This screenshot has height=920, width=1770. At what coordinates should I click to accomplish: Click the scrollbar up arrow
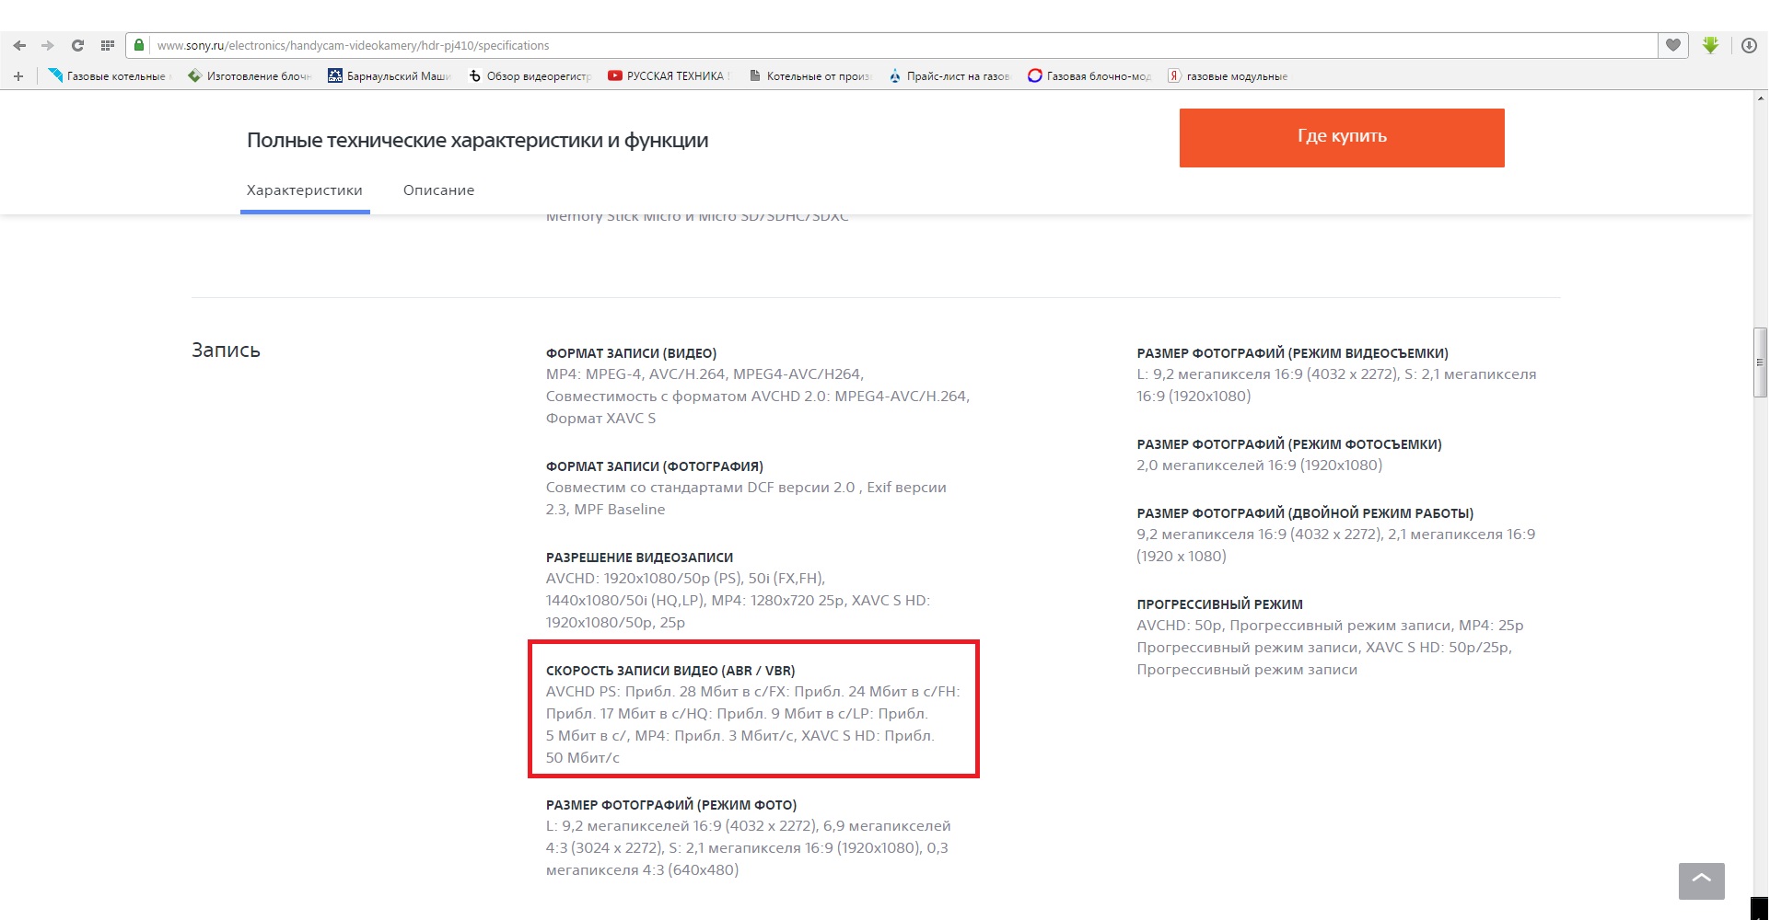pos(1760,98)
